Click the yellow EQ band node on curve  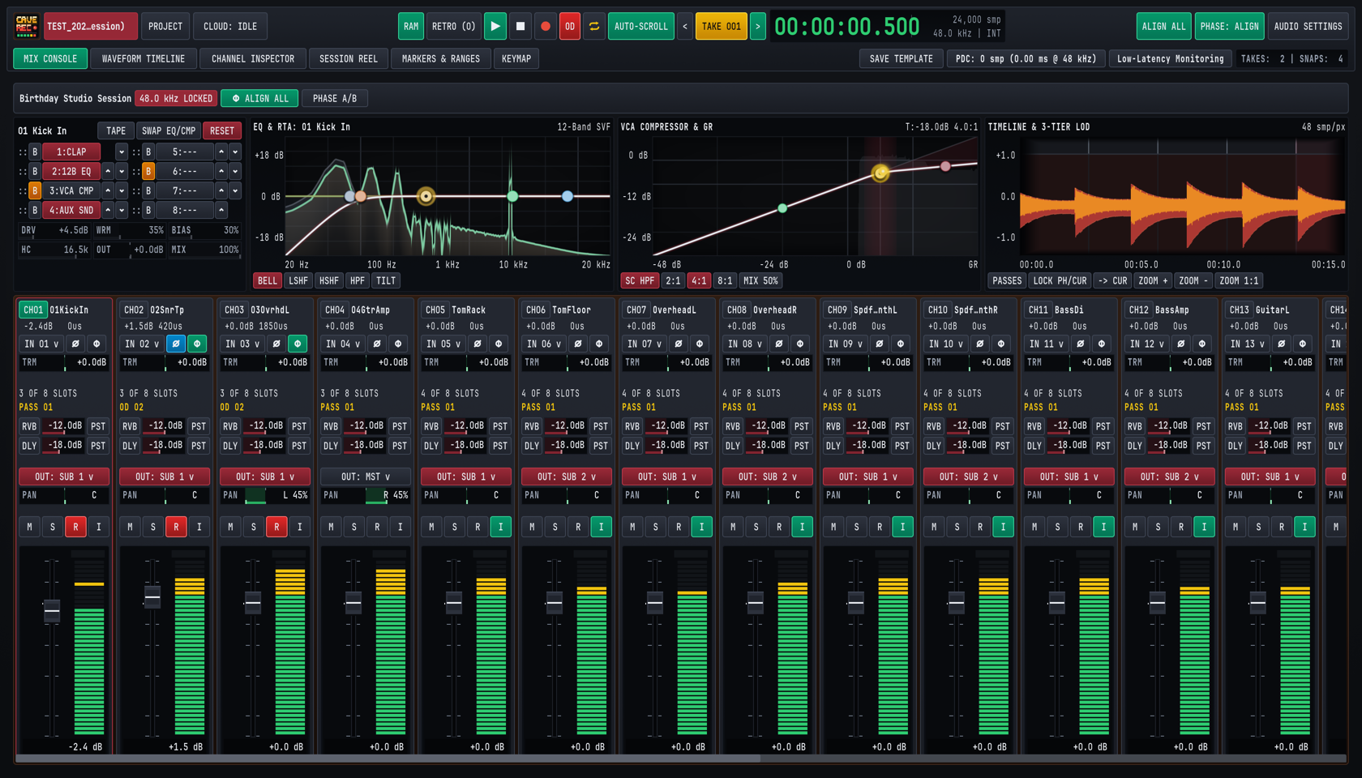click(x=426, y=196)
